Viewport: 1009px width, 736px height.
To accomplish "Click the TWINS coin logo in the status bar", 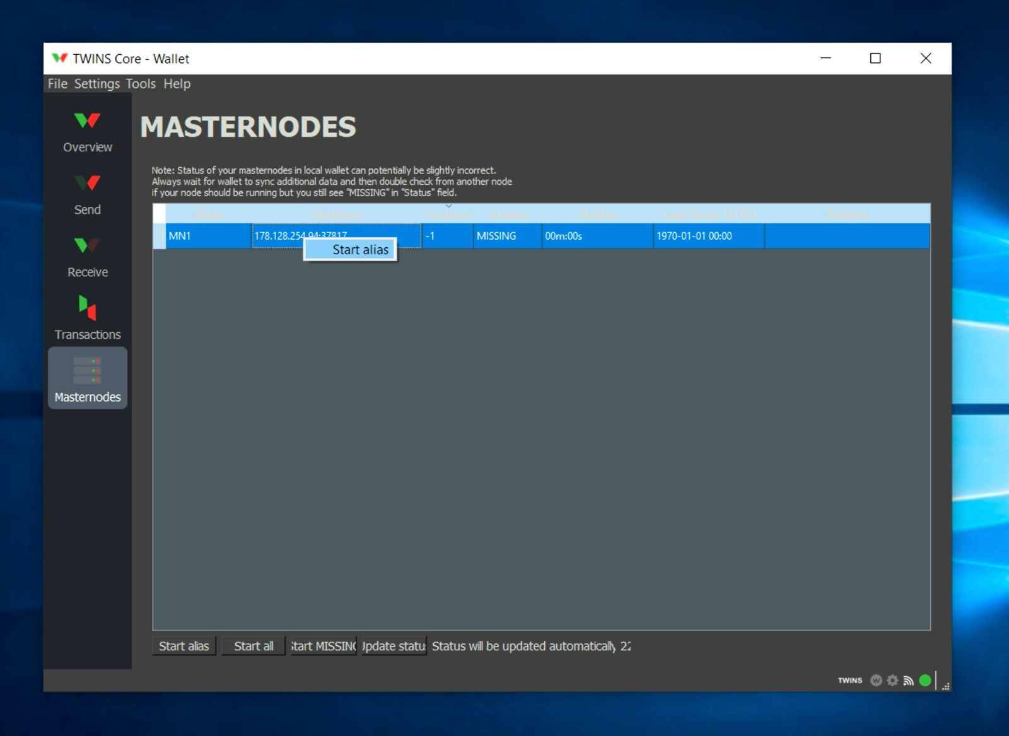I will click(x=875, y=681).
